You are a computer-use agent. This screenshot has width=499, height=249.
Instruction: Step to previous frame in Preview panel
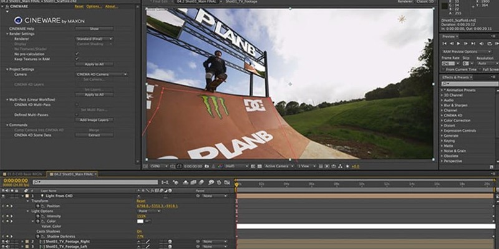tap(452, 44)
